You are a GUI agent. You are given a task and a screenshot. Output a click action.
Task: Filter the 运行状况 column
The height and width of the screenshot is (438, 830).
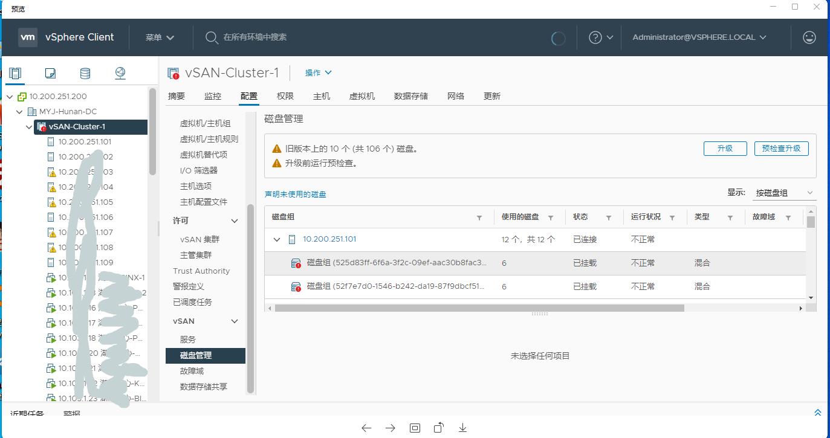(673, 217)
